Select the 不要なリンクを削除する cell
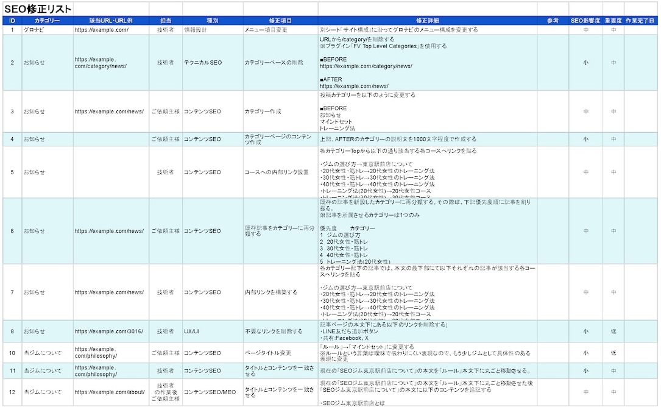Image resolution: width=661 pixels, height=407 pixels. pyautogui.click(x=280, y=331)
